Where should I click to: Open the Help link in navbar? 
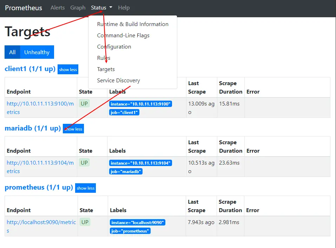point(124,8)
